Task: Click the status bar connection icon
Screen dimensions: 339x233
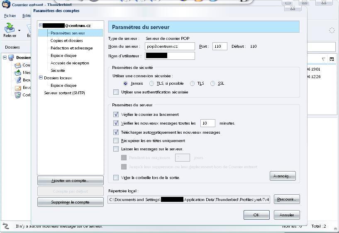Action: pos(6,226)
